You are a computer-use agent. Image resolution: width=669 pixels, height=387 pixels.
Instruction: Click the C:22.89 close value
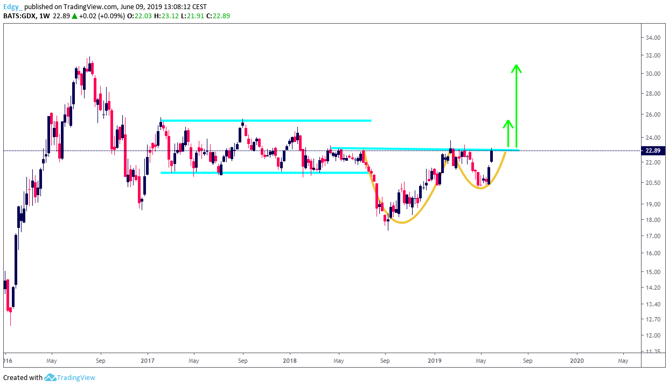tap(219, 16)
